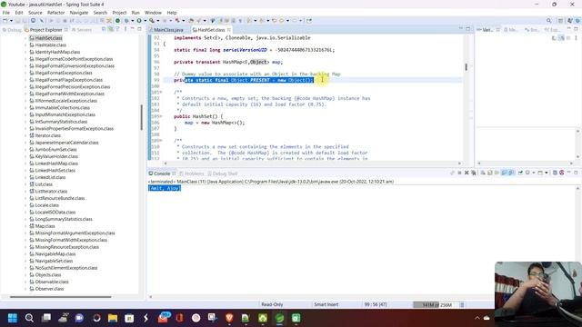Expand the NavigableMap.class tree node
The width and height of the screenshot is (582, 327).
pos(25,254)
